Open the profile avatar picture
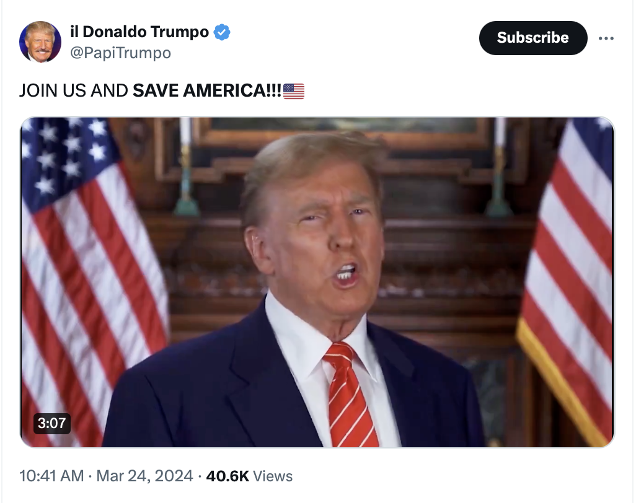Viewport: 636px width, 503px height. pyautogui.click(x=40, y=42)
